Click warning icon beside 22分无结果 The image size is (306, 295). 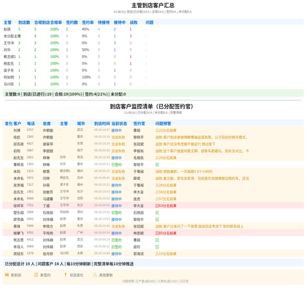tap(157, 130)
